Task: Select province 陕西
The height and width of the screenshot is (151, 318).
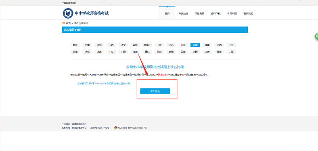Action: [195, 52]
